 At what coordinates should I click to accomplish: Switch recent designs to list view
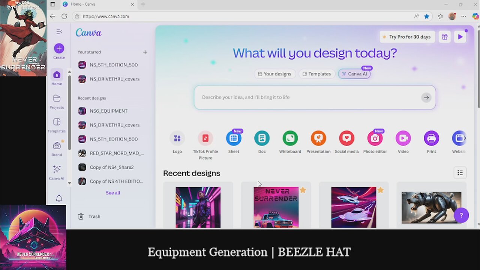tap(460, 173)
